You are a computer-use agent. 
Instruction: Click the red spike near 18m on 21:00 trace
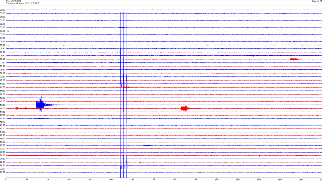[193, 155]
